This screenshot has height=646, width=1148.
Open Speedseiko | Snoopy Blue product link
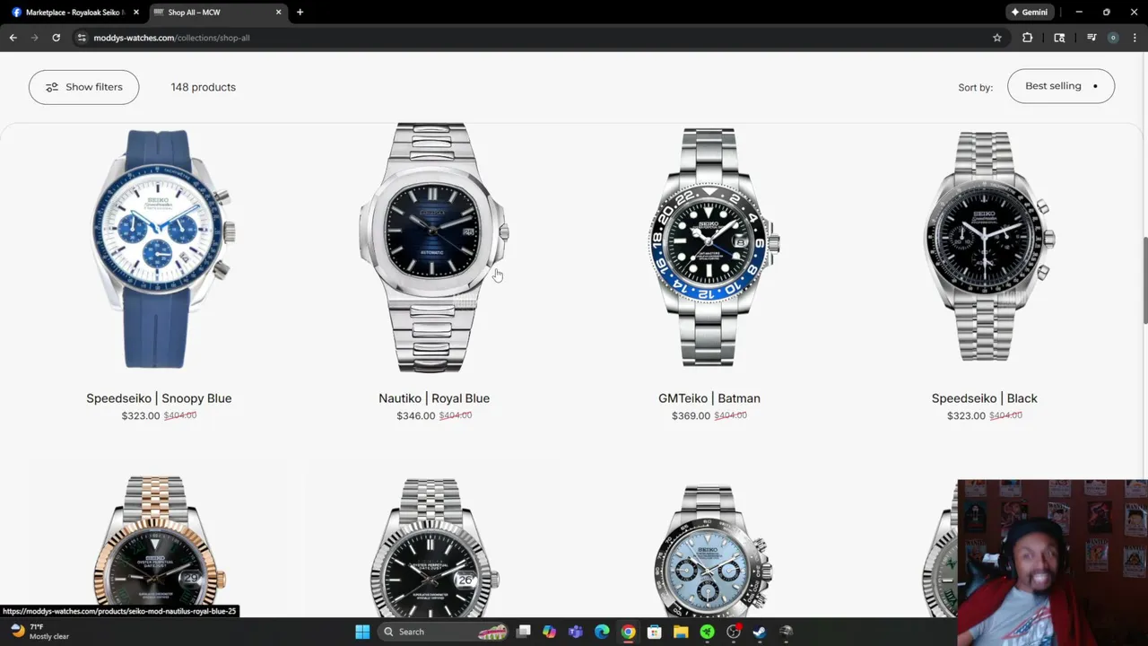click(159, 398)
